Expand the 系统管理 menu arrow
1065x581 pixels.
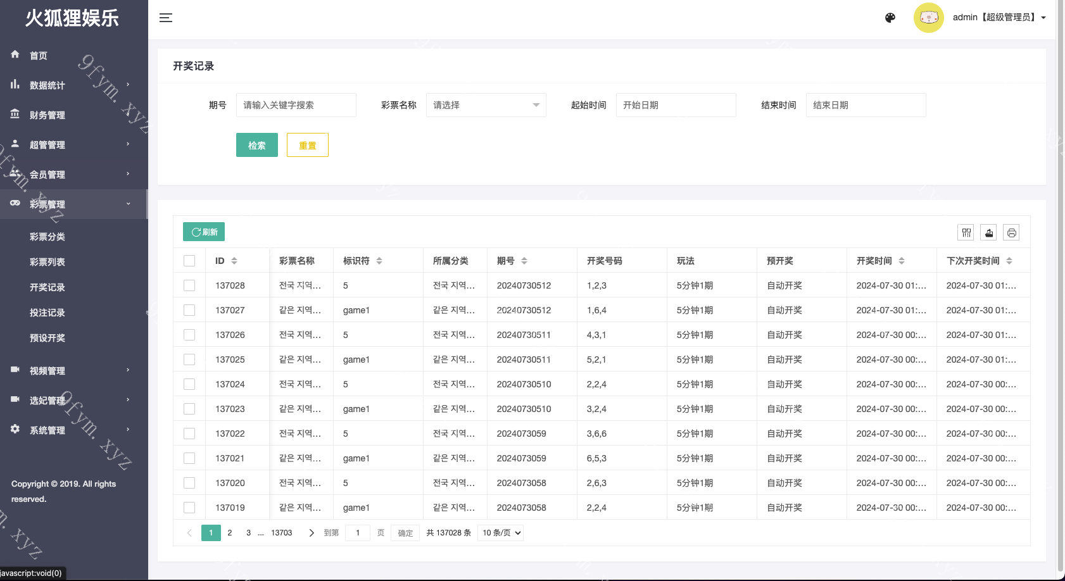pyautogui.click(x=128, y=429)
